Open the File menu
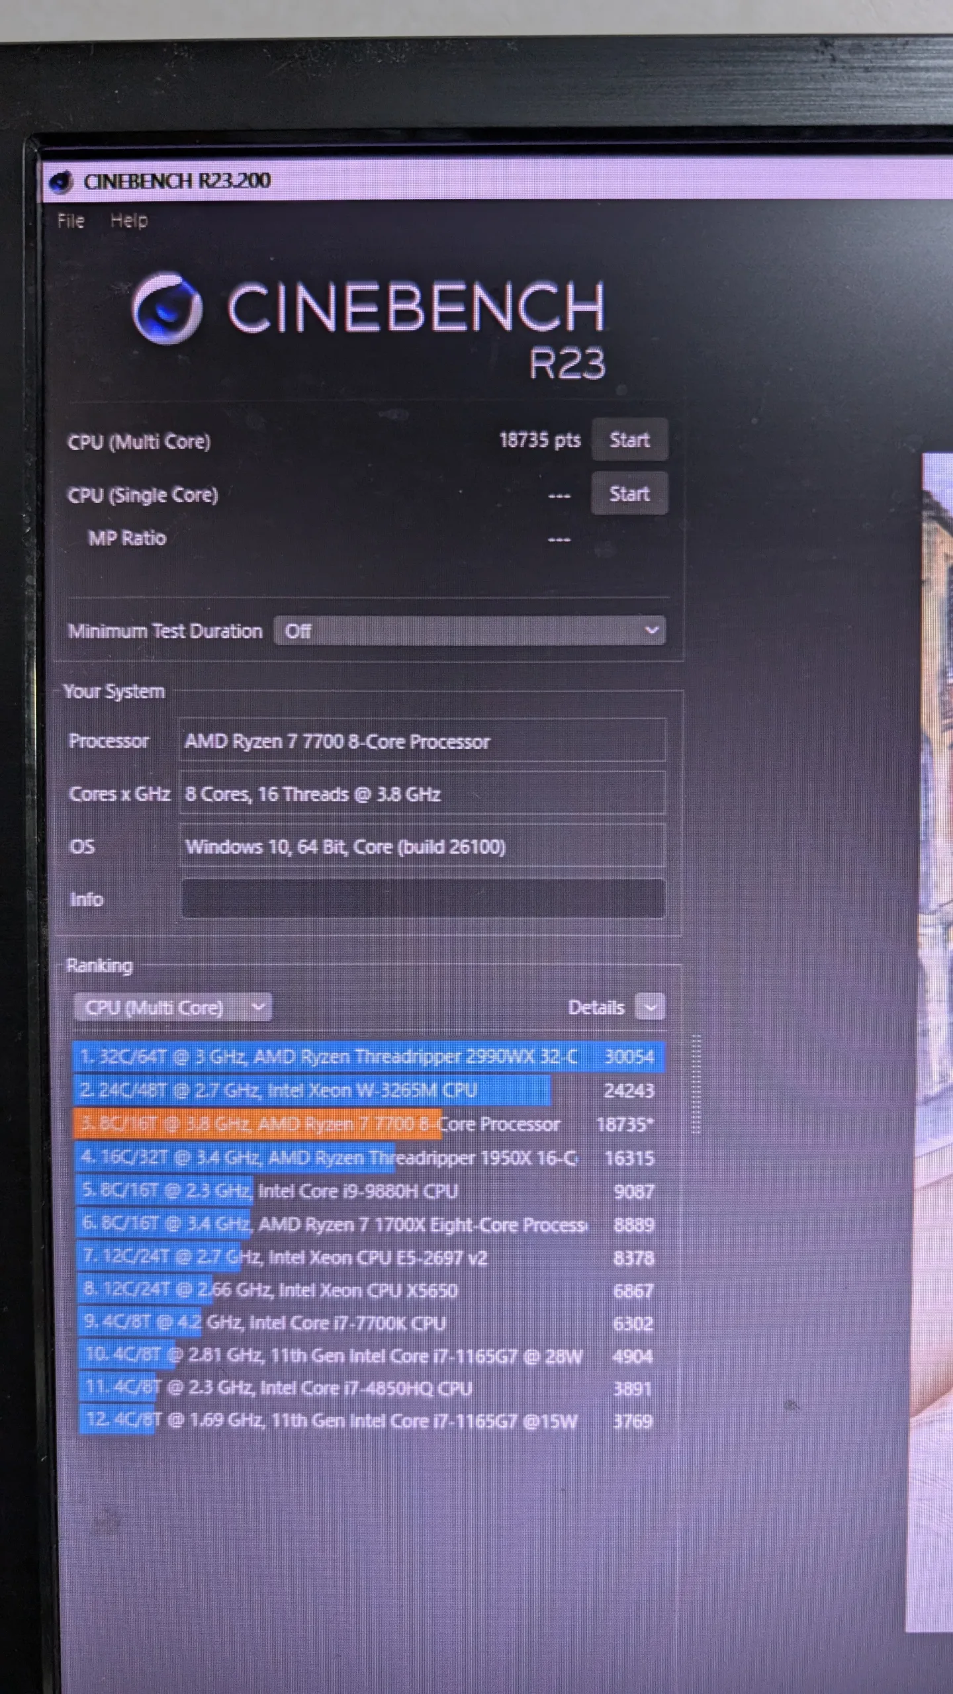 [71, 220]
